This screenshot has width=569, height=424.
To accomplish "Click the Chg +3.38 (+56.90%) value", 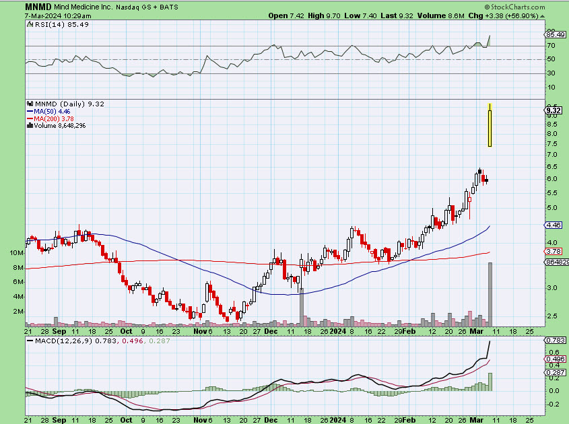I will click(x=503, y=15).
